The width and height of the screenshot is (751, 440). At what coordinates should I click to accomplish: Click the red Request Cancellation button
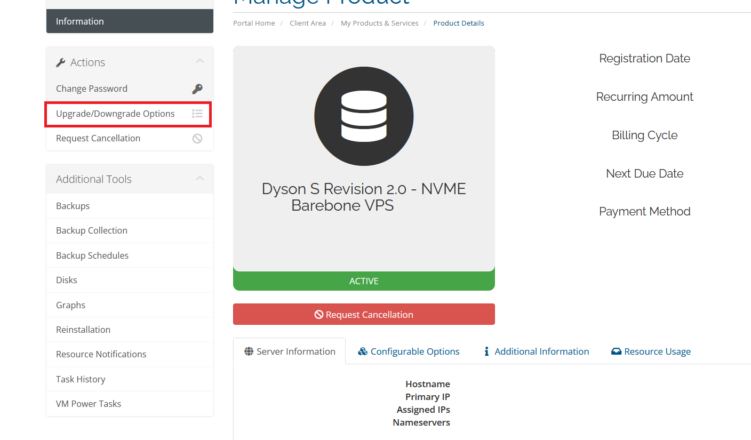click(x=364, y=314)
